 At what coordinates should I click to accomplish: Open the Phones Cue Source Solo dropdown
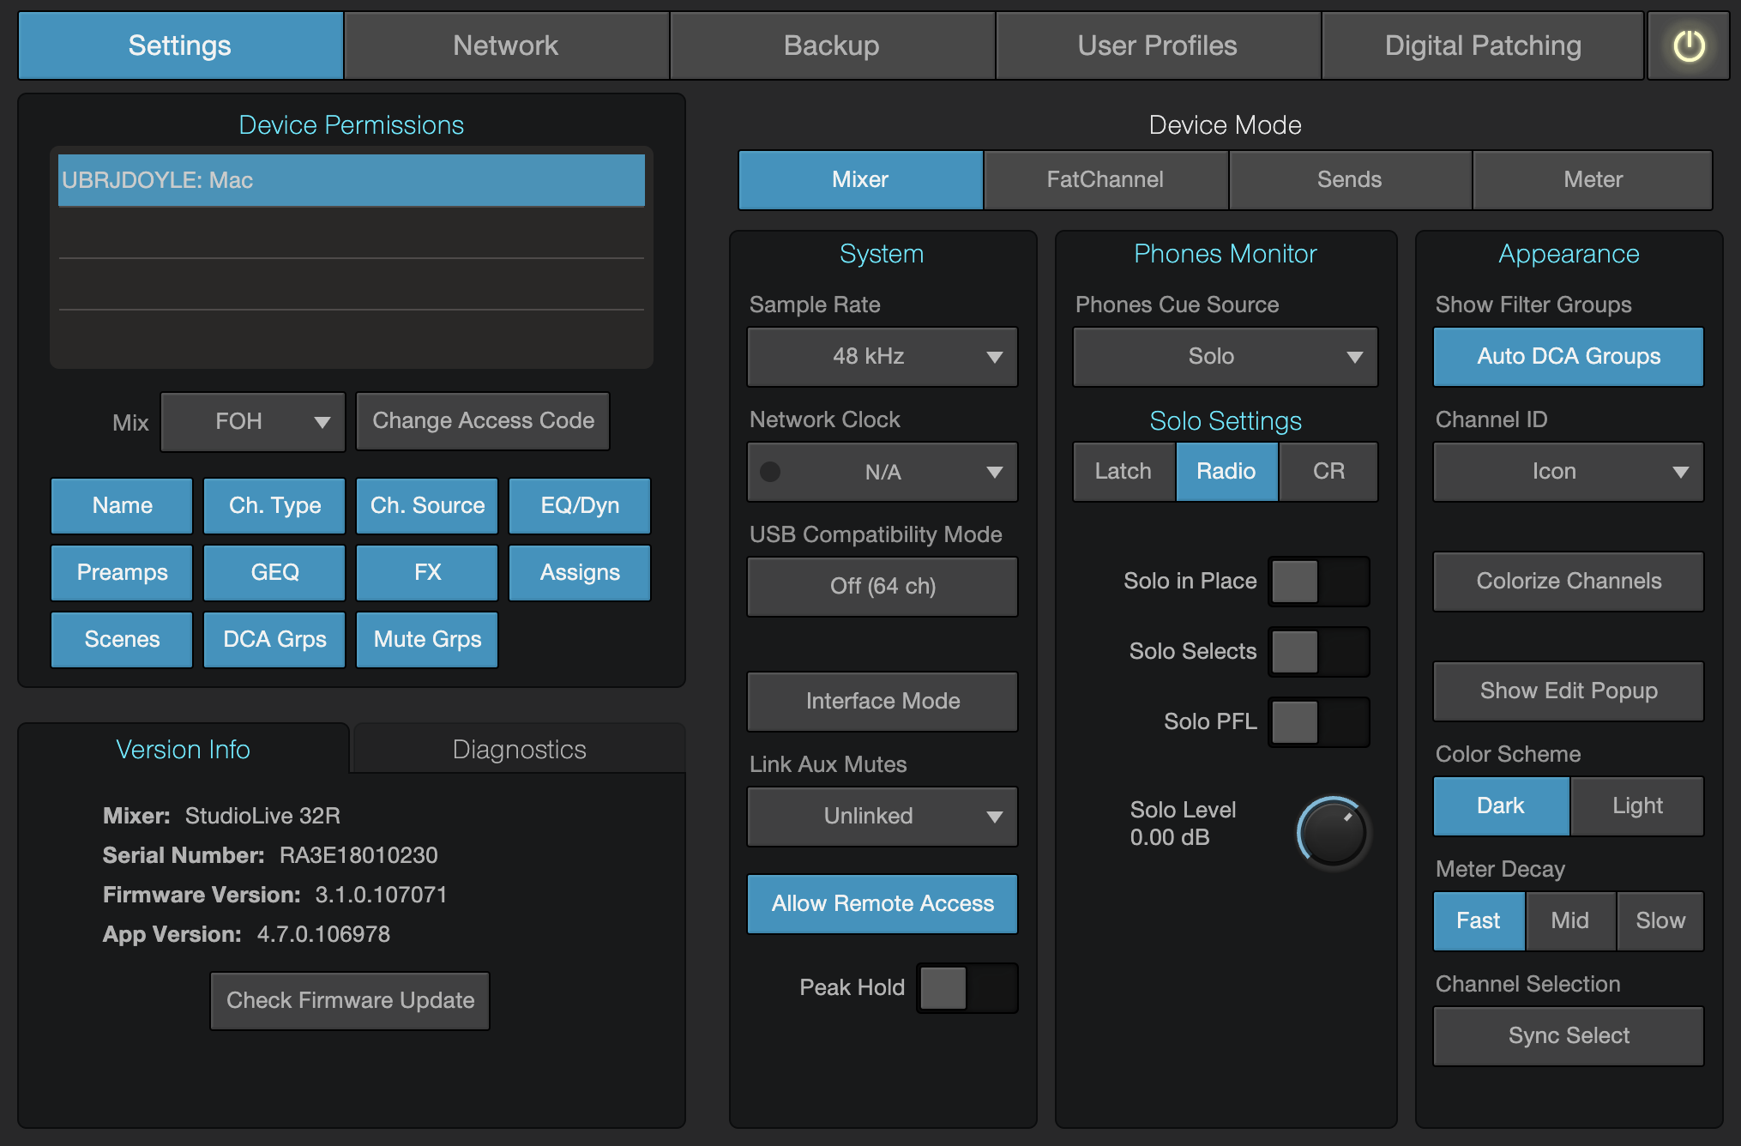coord(1226,356)
